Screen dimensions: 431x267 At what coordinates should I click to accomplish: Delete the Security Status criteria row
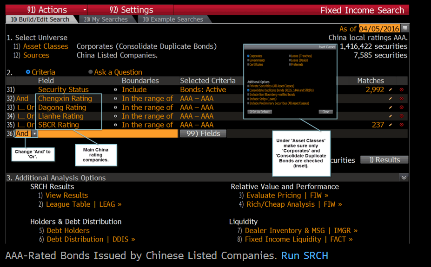click(402, 89)
